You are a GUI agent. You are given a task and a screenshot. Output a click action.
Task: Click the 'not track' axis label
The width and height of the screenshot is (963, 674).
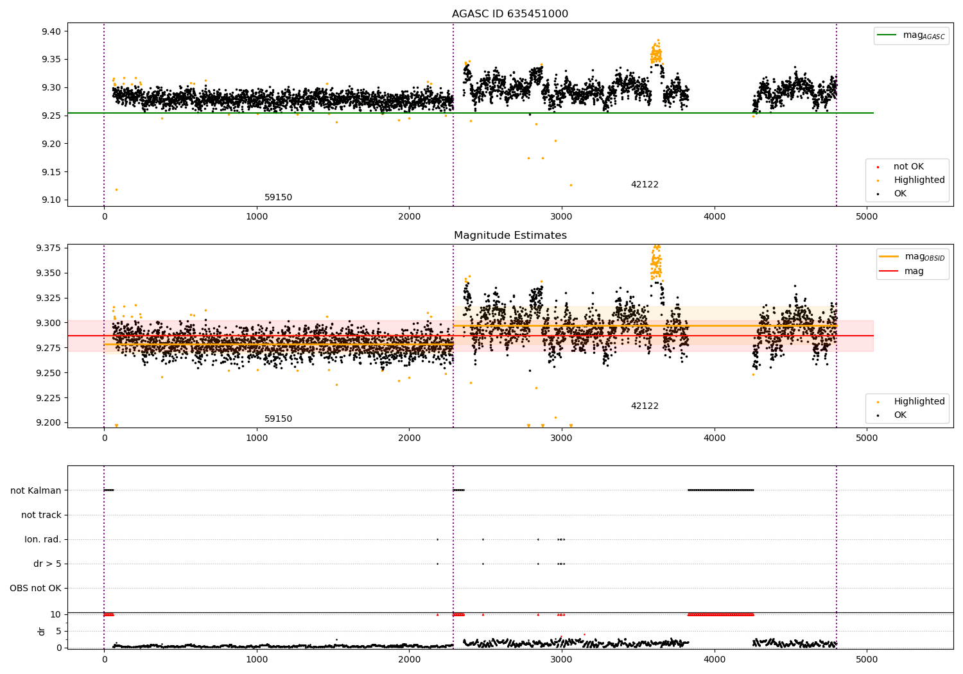[x=41, y=515]
